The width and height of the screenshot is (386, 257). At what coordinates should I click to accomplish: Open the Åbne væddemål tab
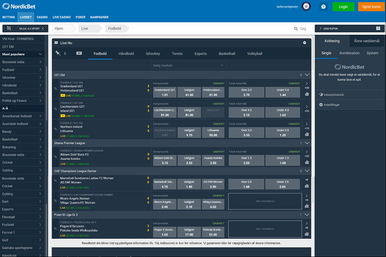click(x=367, y=41)
